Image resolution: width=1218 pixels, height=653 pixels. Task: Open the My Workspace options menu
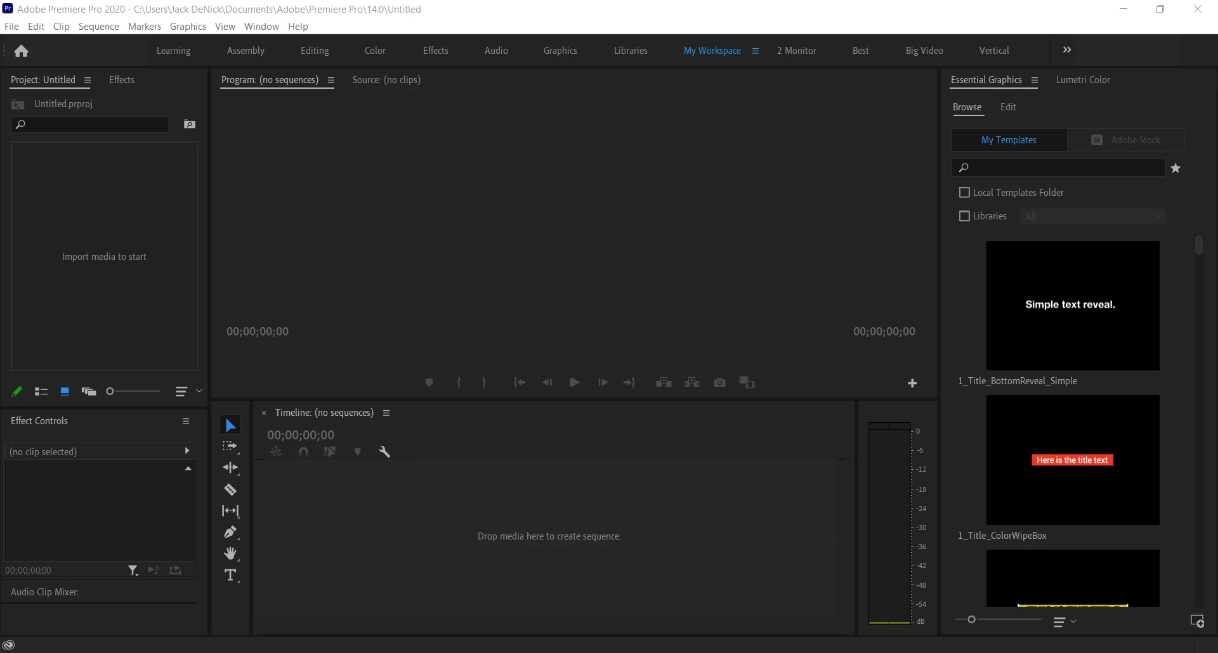pos(756,51)
